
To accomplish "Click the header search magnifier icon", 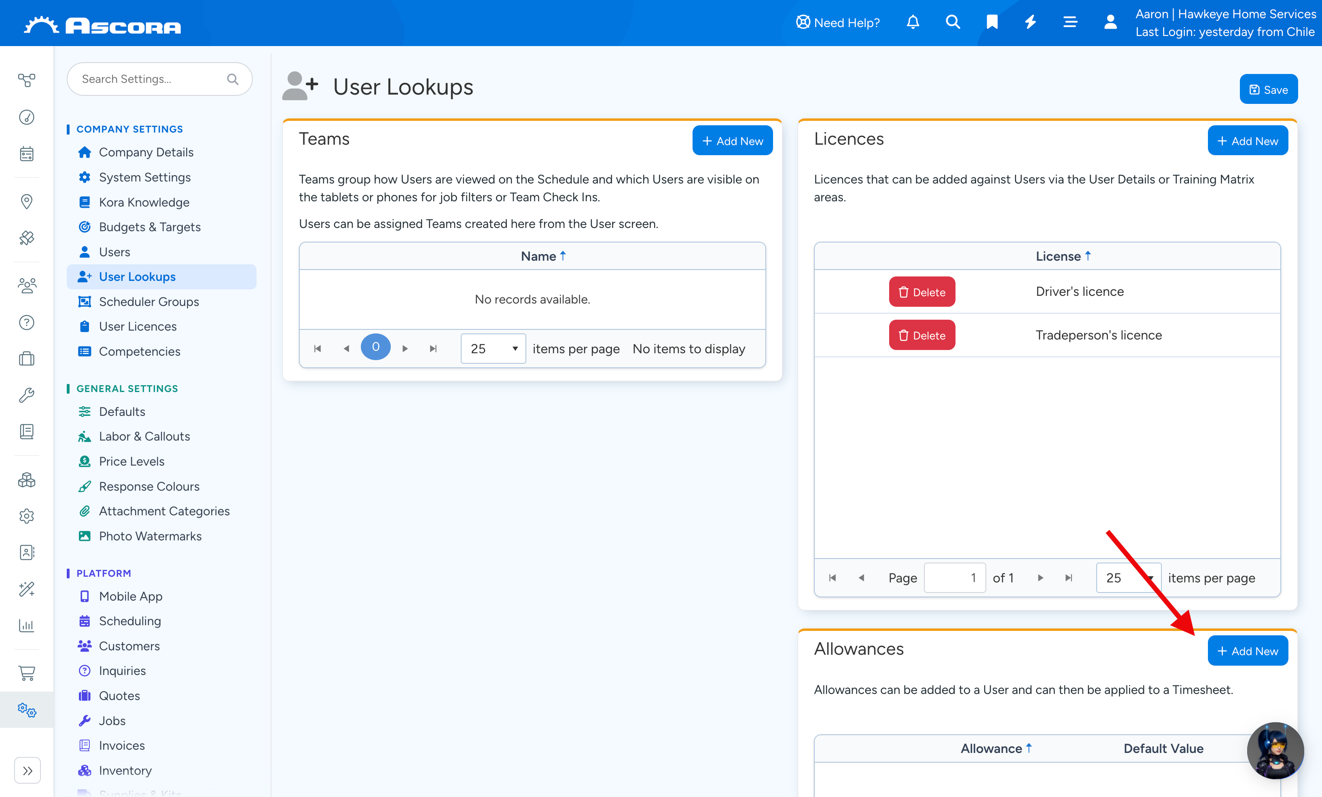I will (952, 23).
